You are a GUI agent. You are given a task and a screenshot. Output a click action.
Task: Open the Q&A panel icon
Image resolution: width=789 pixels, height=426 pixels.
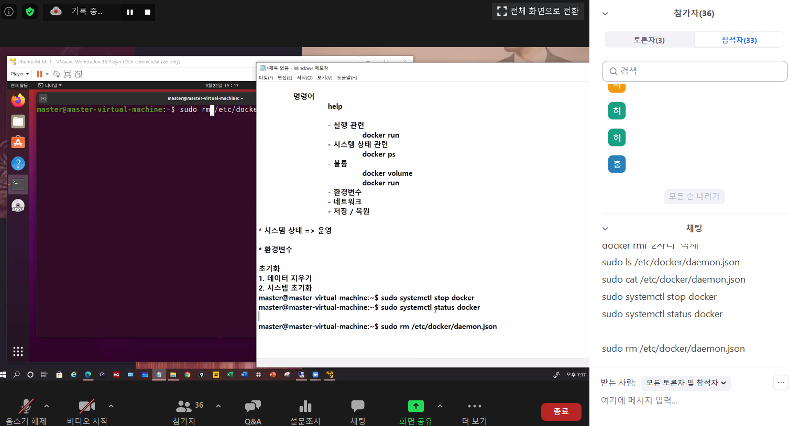(253, 407)
